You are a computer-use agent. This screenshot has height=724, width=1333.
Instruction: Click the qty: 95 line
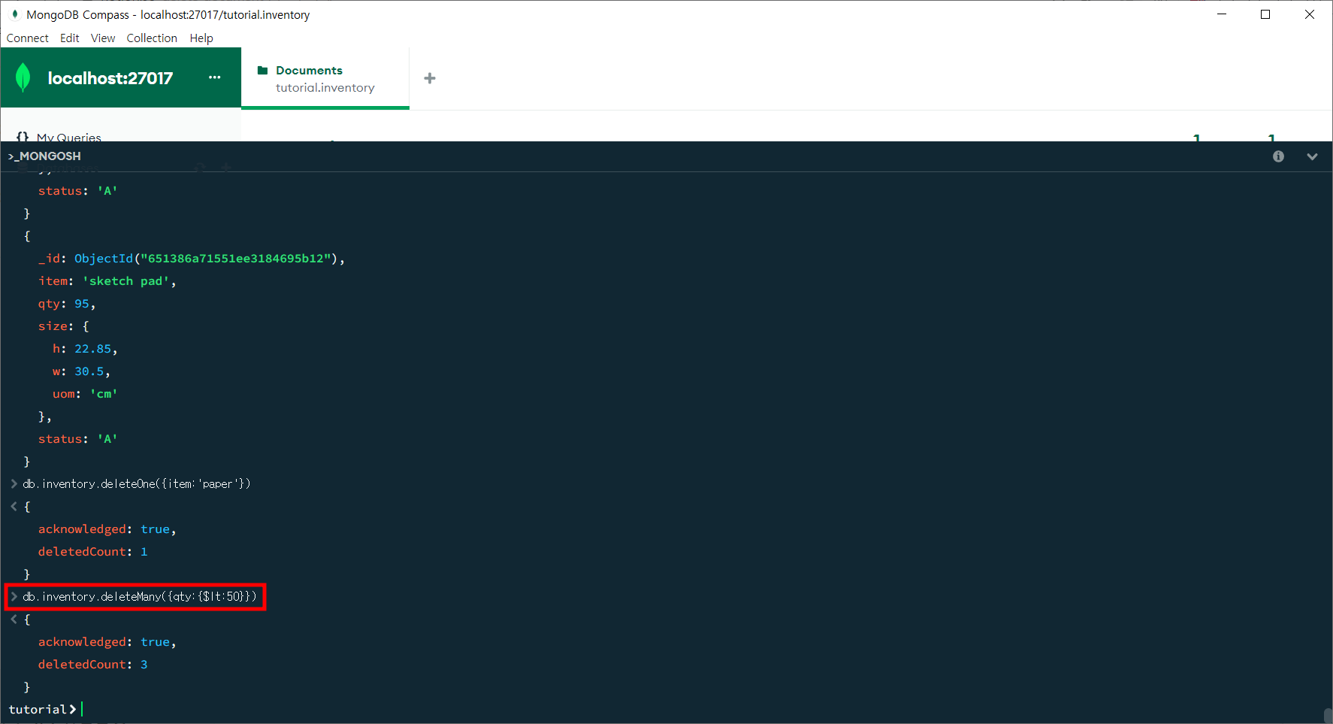point(67,304)
